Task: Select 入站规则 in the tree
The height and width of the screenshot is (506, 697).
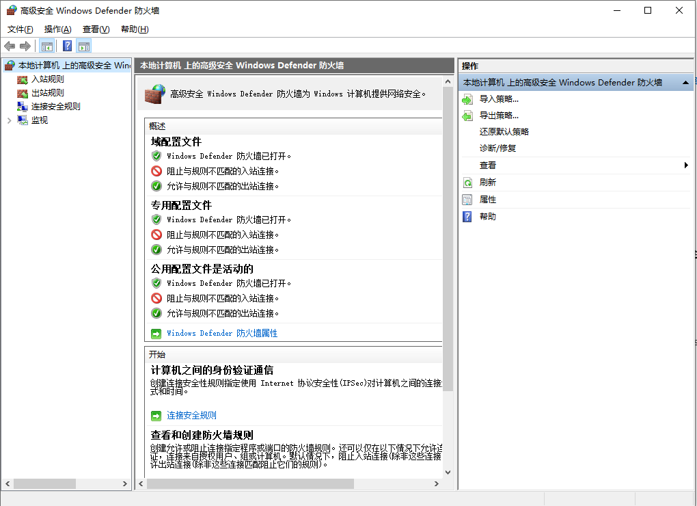Action: (x=48, y=79)
